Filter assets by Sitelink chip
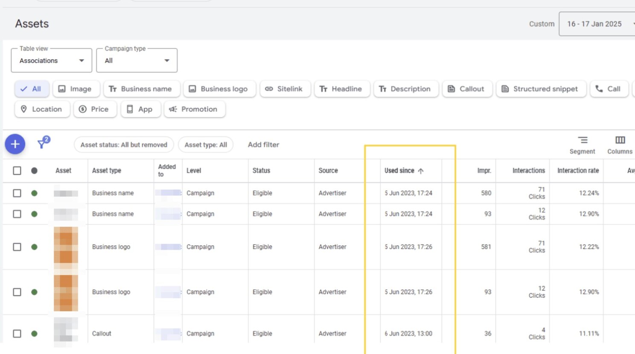The width and height of the screenshot is (635, 354). (x=285, y=89)
